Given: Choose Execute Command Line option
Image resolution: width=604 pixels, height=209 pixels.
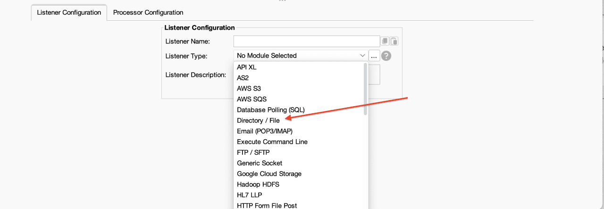Looking at the screenshot, I should click(x=301, y=142).
